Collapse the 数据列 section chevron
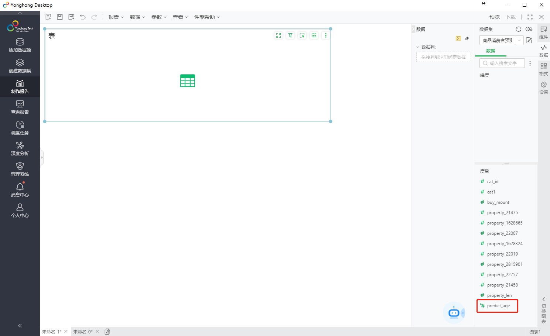Viewport: 550px width, 336px height. [418, 47]
